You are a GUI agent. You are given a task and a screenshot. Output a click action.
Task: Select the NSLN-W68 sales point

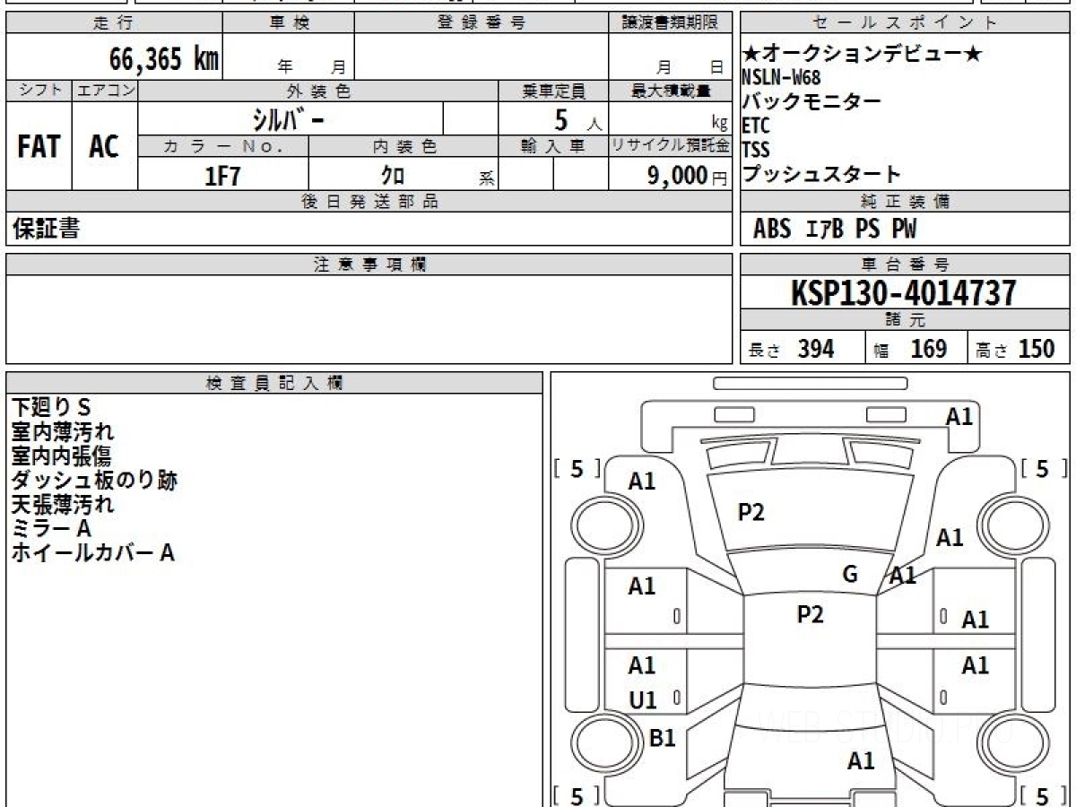click(781, 78)
